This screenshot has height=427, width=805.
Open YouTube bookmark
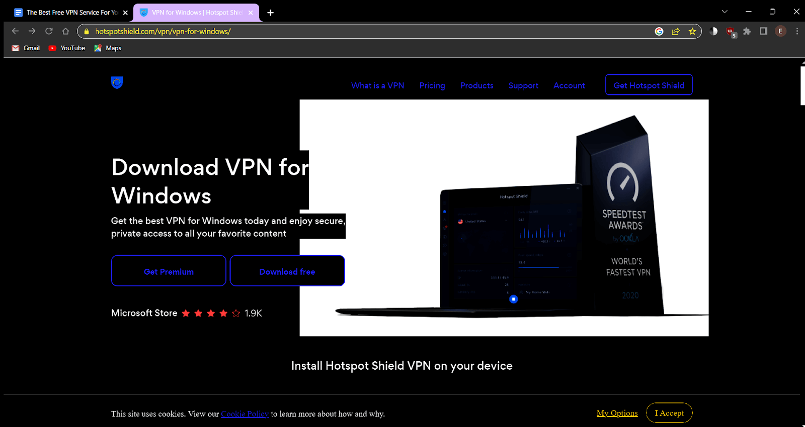pos(67,48)
